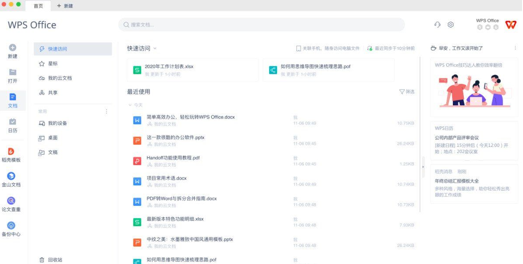The height and width of the screenshot is (264, 523).
Task: Select 快速访问 in the navigation list
Action: click(x=73, y=49)
